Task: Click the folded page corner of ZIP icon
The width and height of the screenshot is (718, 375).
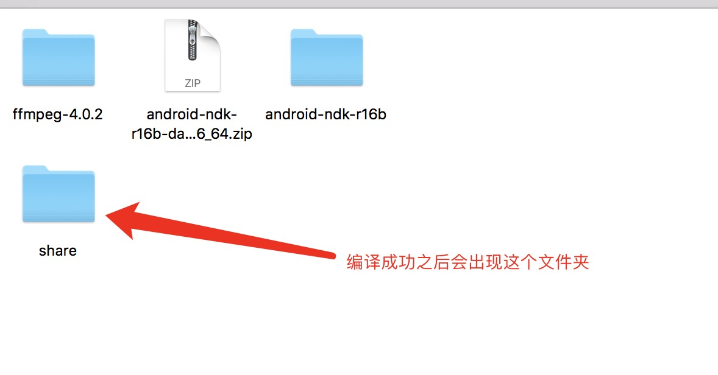Action: [x=210, y=33]
